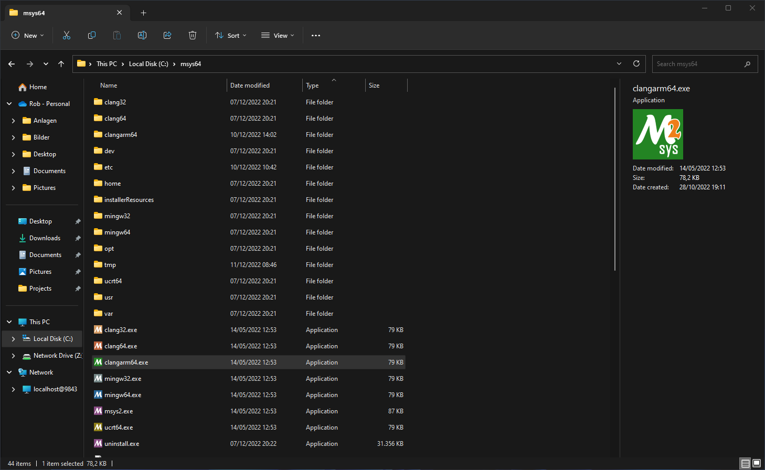Viewport: 765px width, 470px height.
Task: Add a new tab with plus button
Action: 143,13
